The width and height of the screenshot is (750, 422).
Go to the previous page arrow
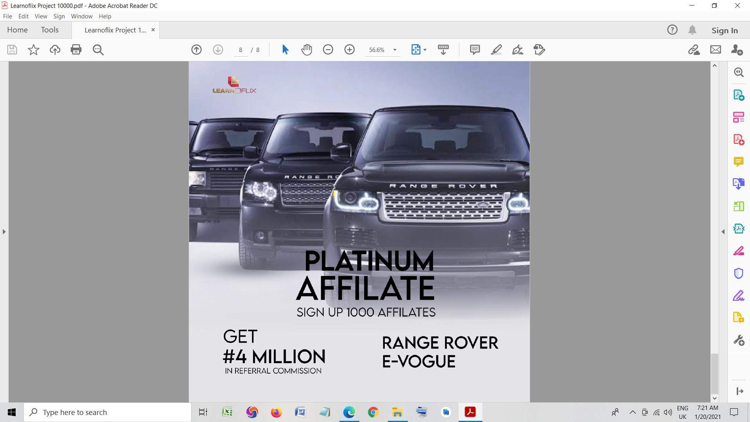[x=196, y=50]
